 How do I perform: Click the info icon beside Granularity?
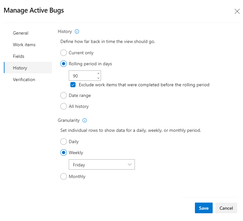pos(85,121)
